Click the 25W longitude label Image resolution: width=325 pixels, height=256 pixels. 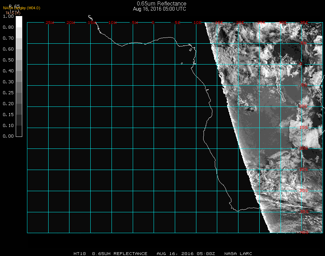(x=50, y=23)
